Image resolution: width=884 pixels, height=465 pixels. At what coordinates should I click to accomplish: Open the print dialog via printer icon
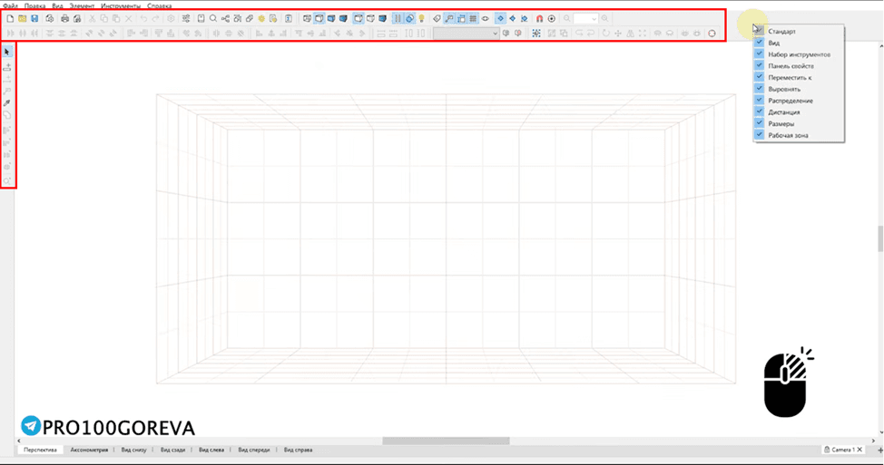[x=64, y=18]
